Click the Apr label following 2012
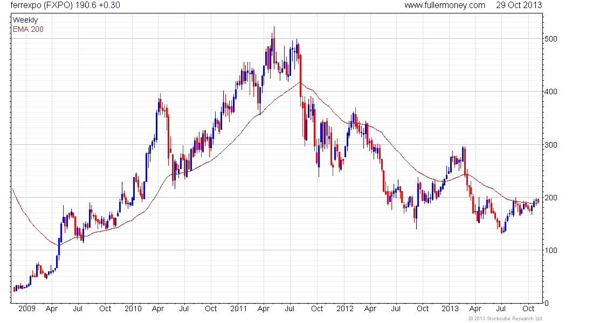 pos(370,308)
